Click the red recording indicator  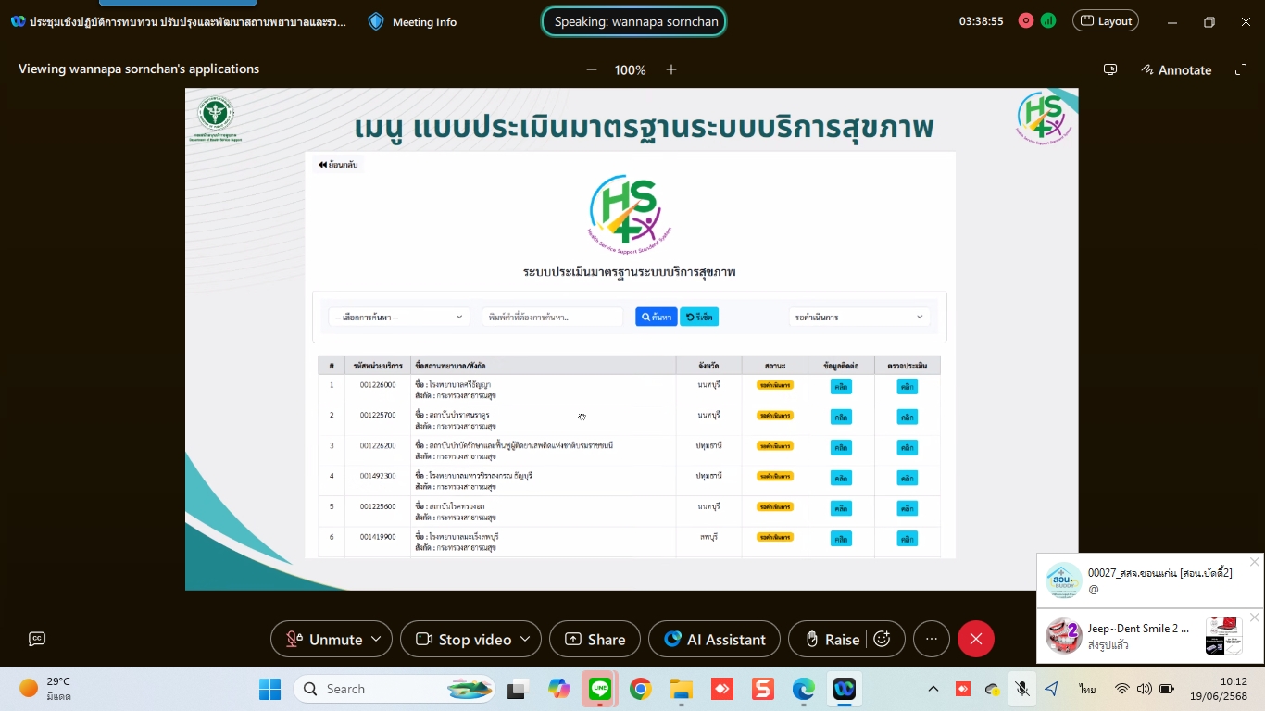pyautogui.click(x=1025, y=20)
